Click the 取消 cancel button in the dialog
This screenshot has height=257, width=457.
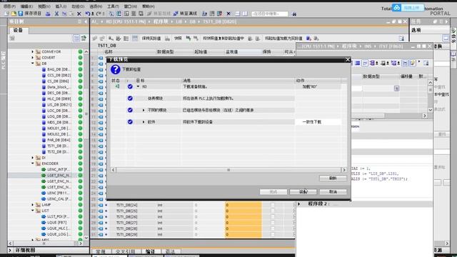click(333, 192)
